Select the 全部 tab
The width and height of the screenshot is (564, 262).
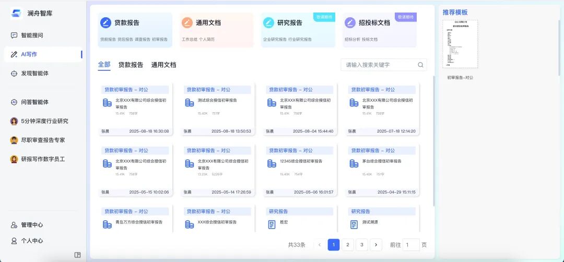click(104, 65)
